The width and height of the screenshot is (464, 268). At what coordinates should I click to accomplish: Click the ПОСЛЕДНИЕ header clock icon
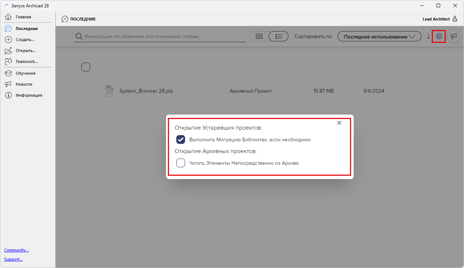[65, 19]
